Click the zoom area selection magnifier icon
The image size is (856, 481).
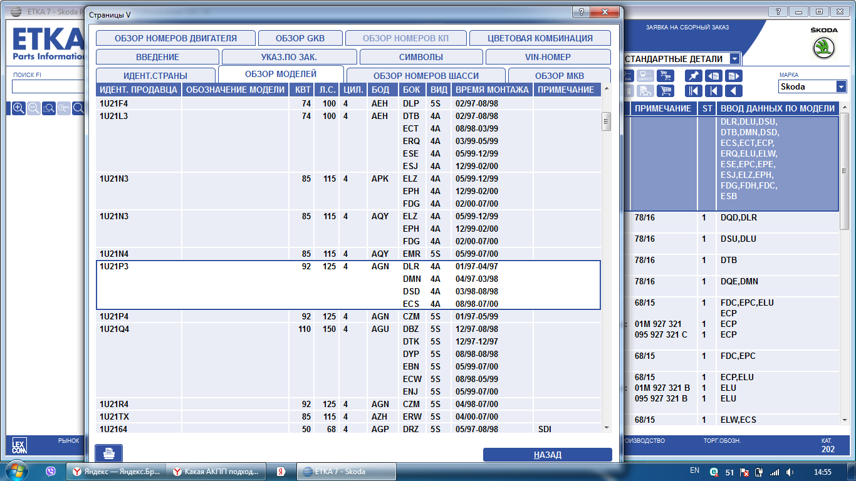click(x=49, y=108)
